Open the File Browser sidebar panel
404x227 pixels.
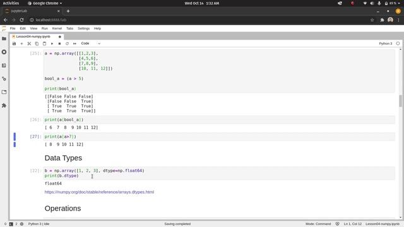pyautogui.click(x=4, y=38)
